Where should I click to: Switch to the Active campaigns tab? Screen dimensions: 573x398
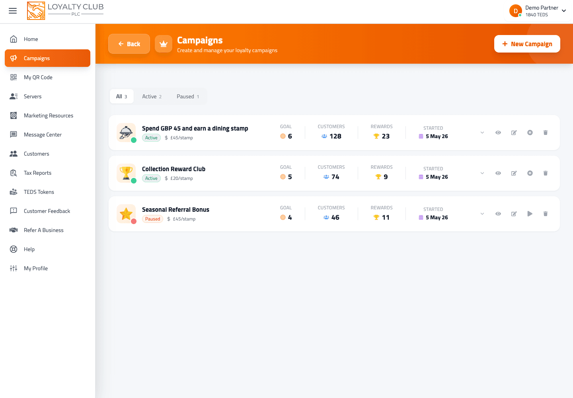(x=152, y=96)
